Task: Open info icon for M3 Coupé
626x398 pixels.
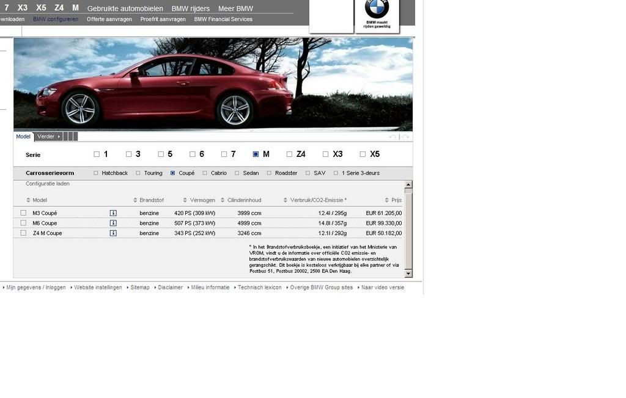Action: coord(113,213)
